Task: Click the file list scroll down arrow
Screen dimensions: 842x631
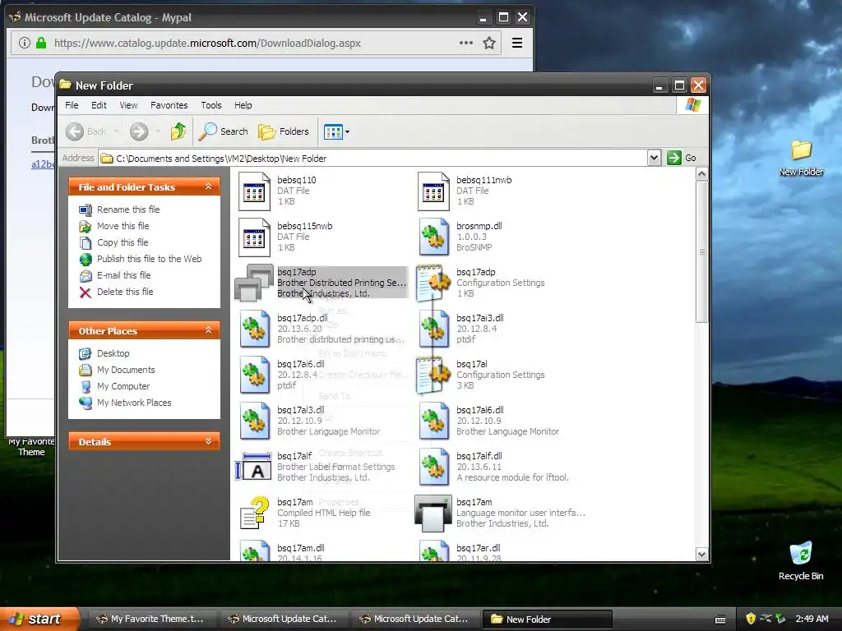Action: click(701, 555)
